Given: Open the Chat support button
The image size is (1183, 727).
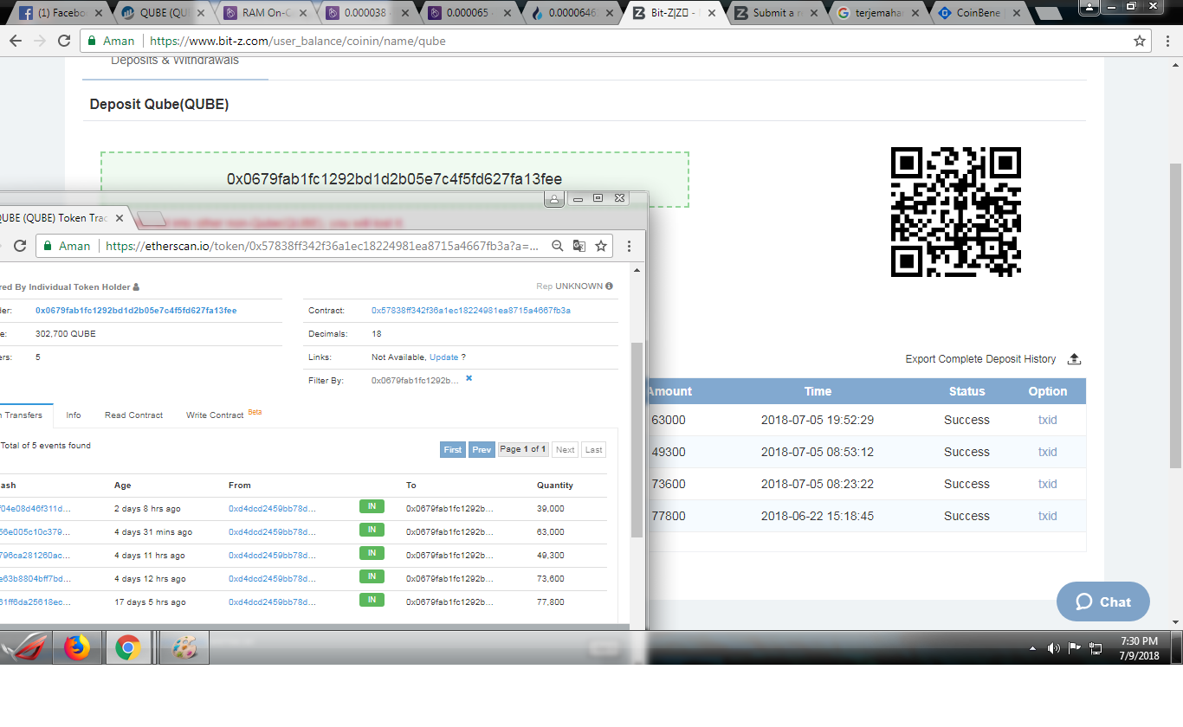Looking at the screenshot, I should point(1102,602).
